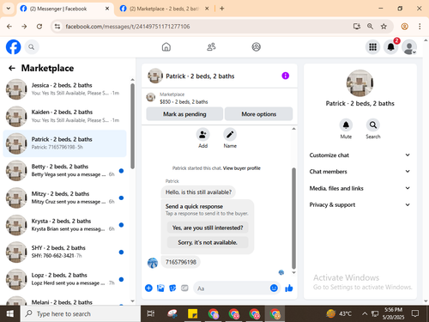The height and width of the screenshot is (322, 429).
Task: Open the account profile avatar menu
Action: coord(409,47)
